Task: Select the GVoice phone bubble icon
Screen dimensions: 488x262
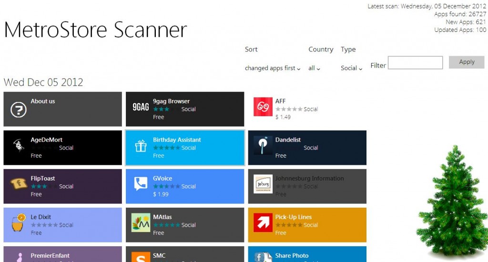Action: point(141,183)
